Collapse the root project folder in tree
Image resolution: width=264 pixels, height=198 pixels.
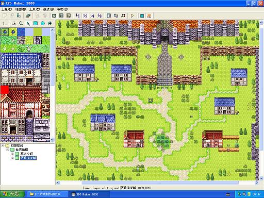(3, 145)
